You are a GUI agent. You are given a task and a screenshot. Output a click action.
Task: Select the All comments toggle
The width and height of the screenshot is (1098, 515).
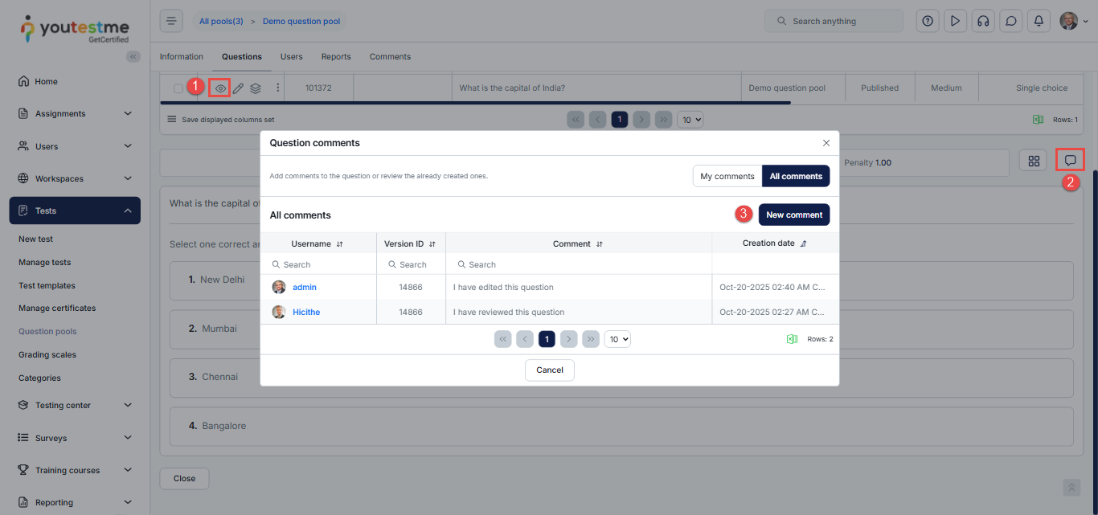point(796,176)
